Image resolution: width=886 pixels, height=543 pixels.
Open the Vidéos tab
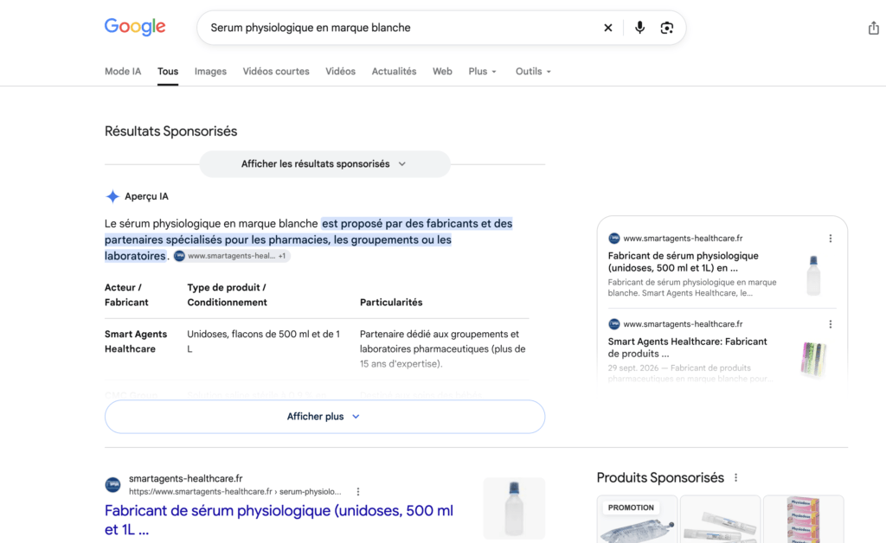340,72
